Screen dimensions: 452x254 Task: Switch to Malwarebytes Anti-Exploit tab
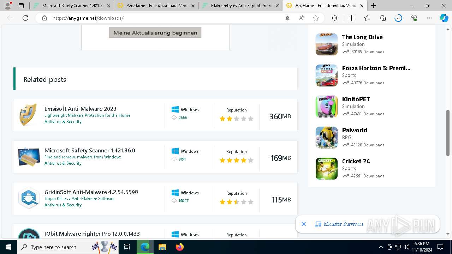(x=240, y=6)
